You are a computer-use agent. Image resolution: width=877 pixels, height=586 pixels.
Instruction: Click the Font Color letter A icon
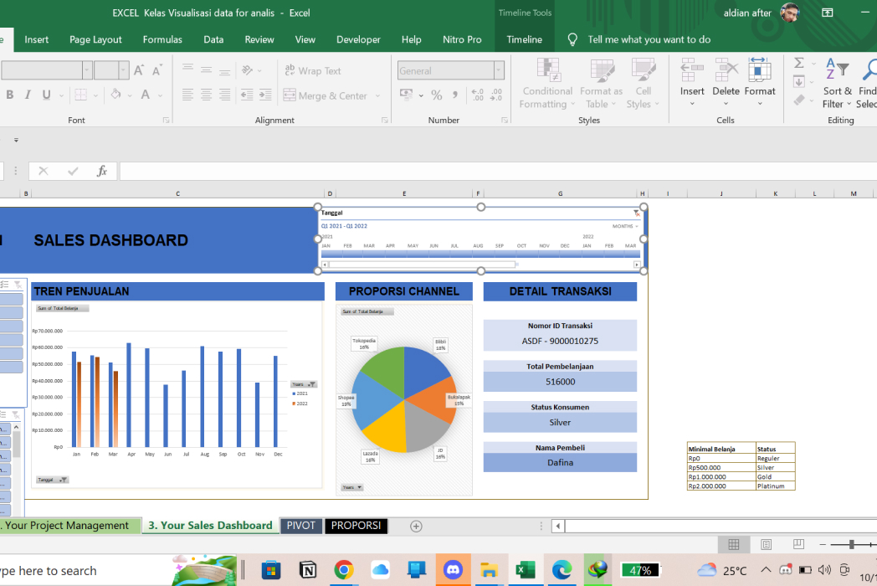click(146, 95)
